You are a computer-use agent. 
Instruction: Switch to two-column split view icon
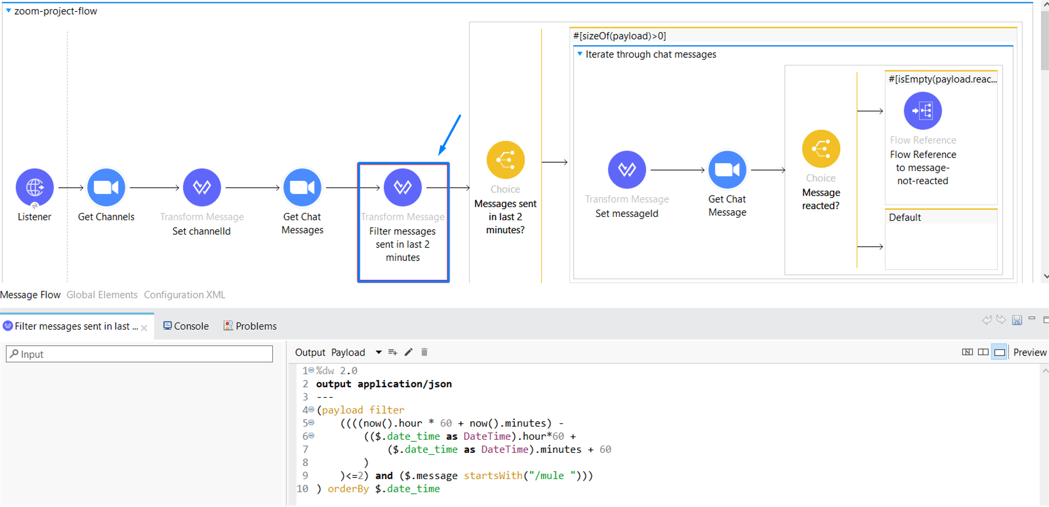[x=983, y=352]
